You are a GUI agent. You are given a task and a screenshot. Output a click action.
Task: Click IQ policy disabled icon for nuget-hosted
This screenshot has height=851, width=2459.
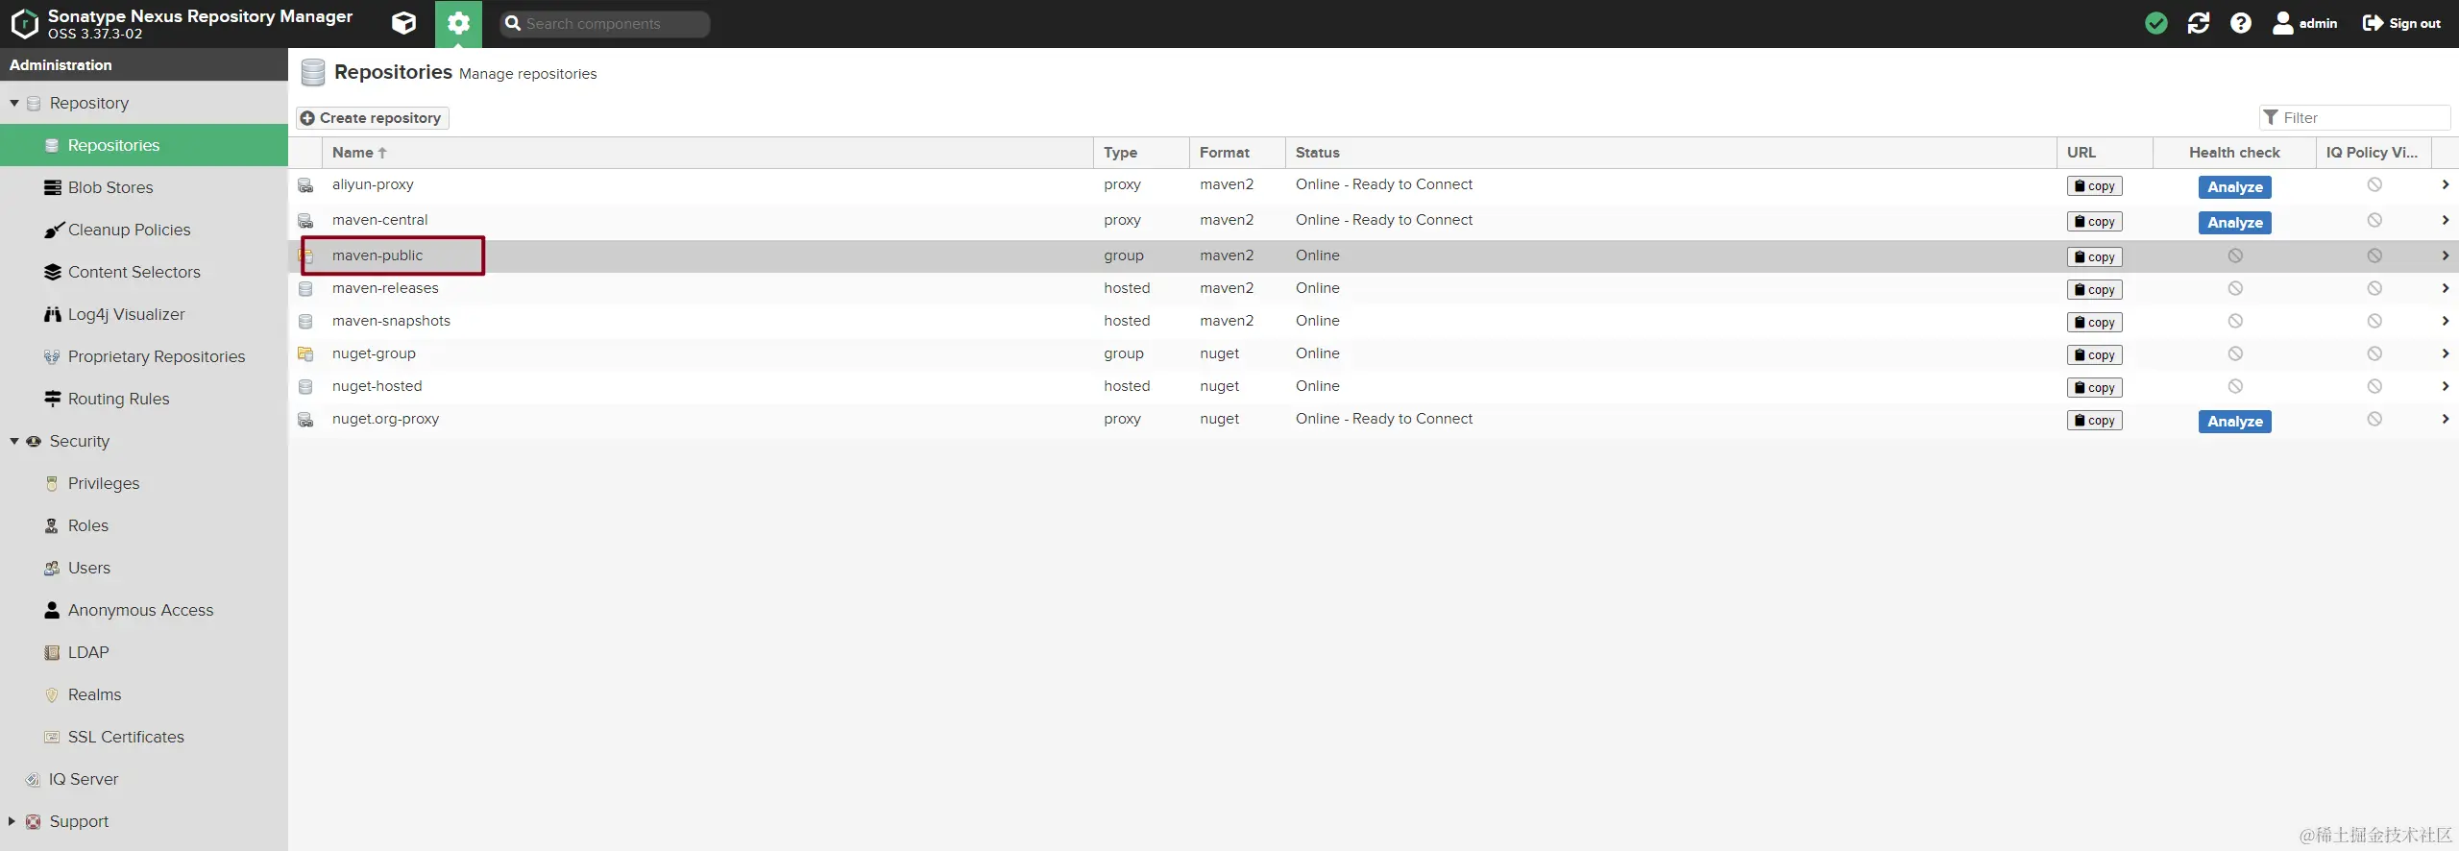pyautogui.click(x=2374, y=386)
